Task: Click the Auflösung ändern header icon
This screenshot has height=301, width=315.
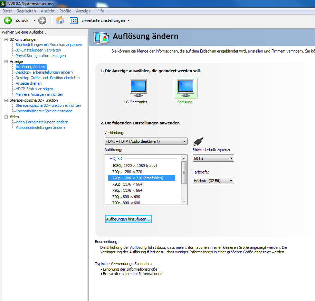Action: 102,38
